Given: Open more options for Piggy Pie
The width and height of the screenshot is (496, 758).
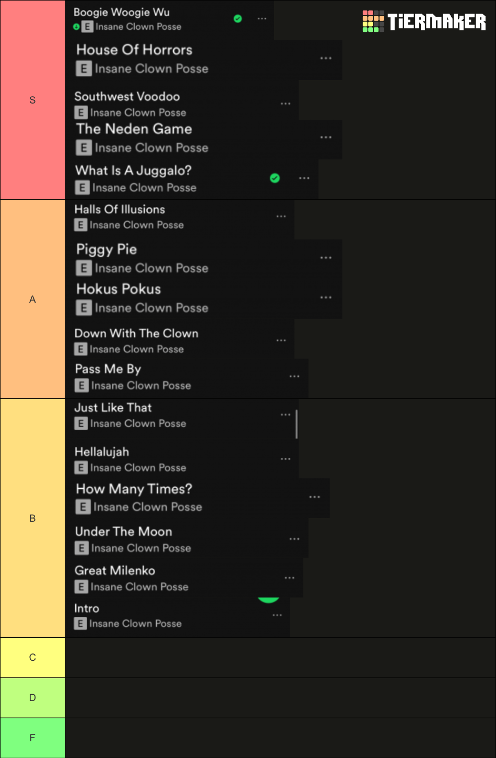Looking at the screenshot, I should [x=326, y=258].
